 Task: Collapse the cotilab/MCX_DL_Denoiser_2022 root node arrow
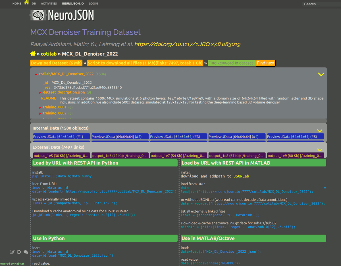tap(36, 75)
